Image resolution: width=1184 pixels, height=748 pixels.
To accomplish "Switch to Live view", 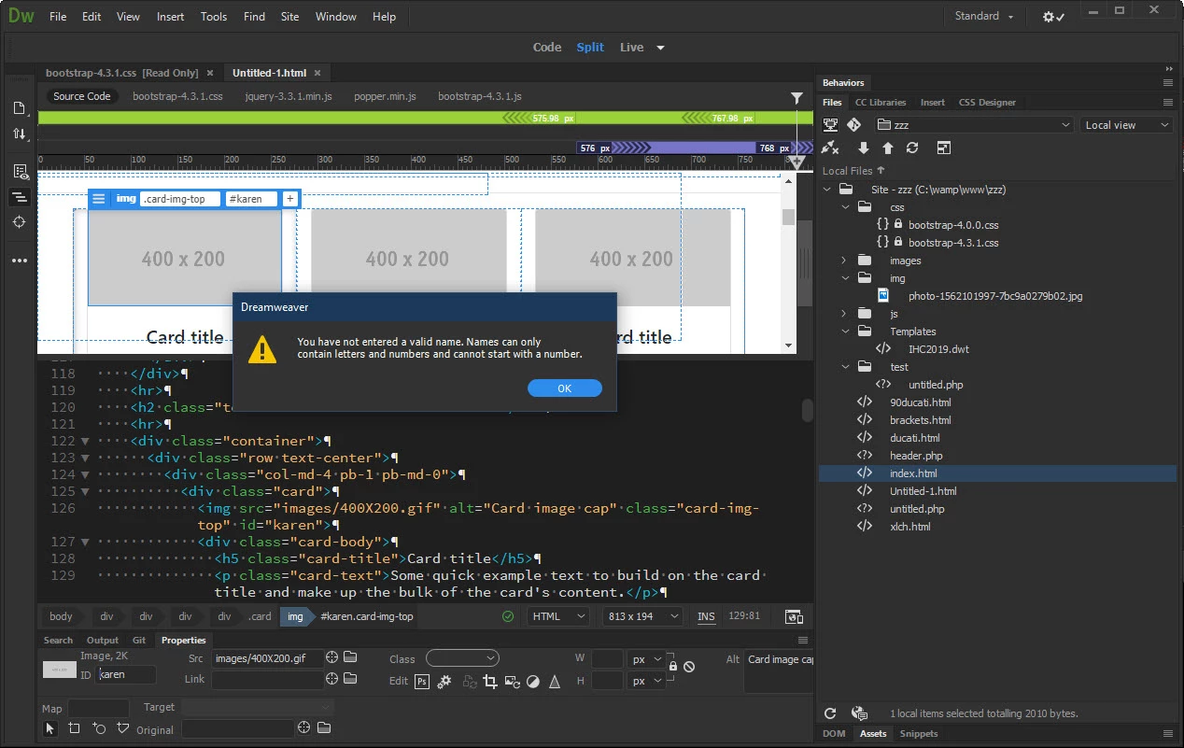I will [632, 48].
